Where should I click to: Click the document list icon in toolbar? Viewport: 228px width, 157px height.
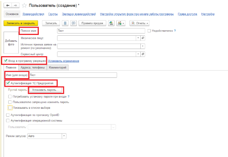pyautogui.click(x=65, y=23)
